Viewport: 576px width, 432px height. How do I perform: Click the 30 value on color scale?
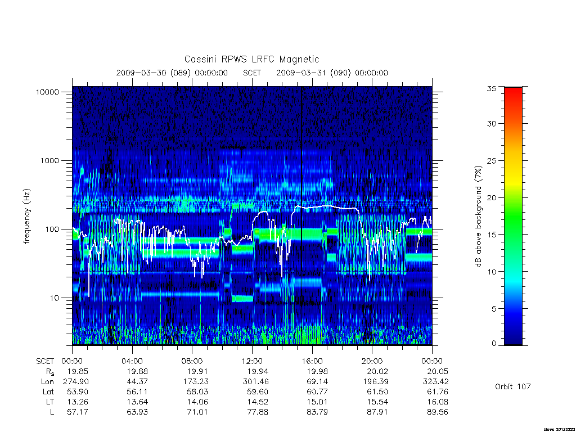coord(491,124)
